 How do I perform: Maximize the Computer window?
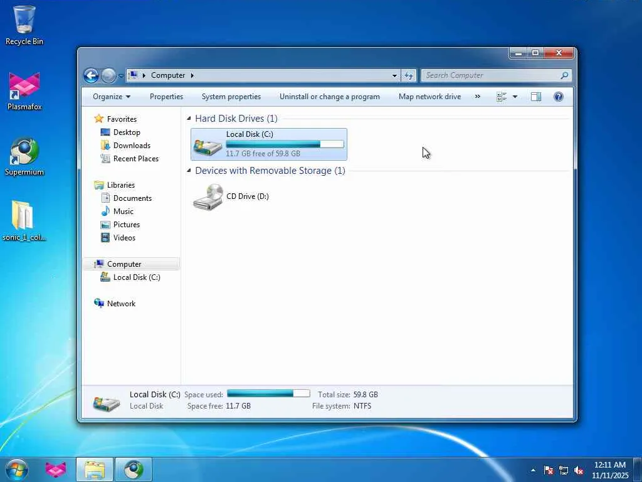[x=535, y=53]
